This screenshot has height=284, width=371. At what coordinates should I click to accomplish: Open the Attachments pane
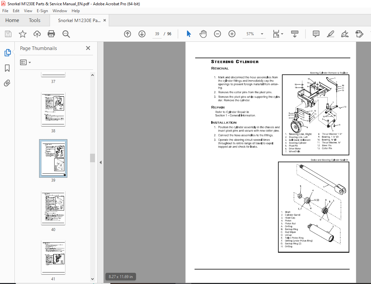coord(7,83)
